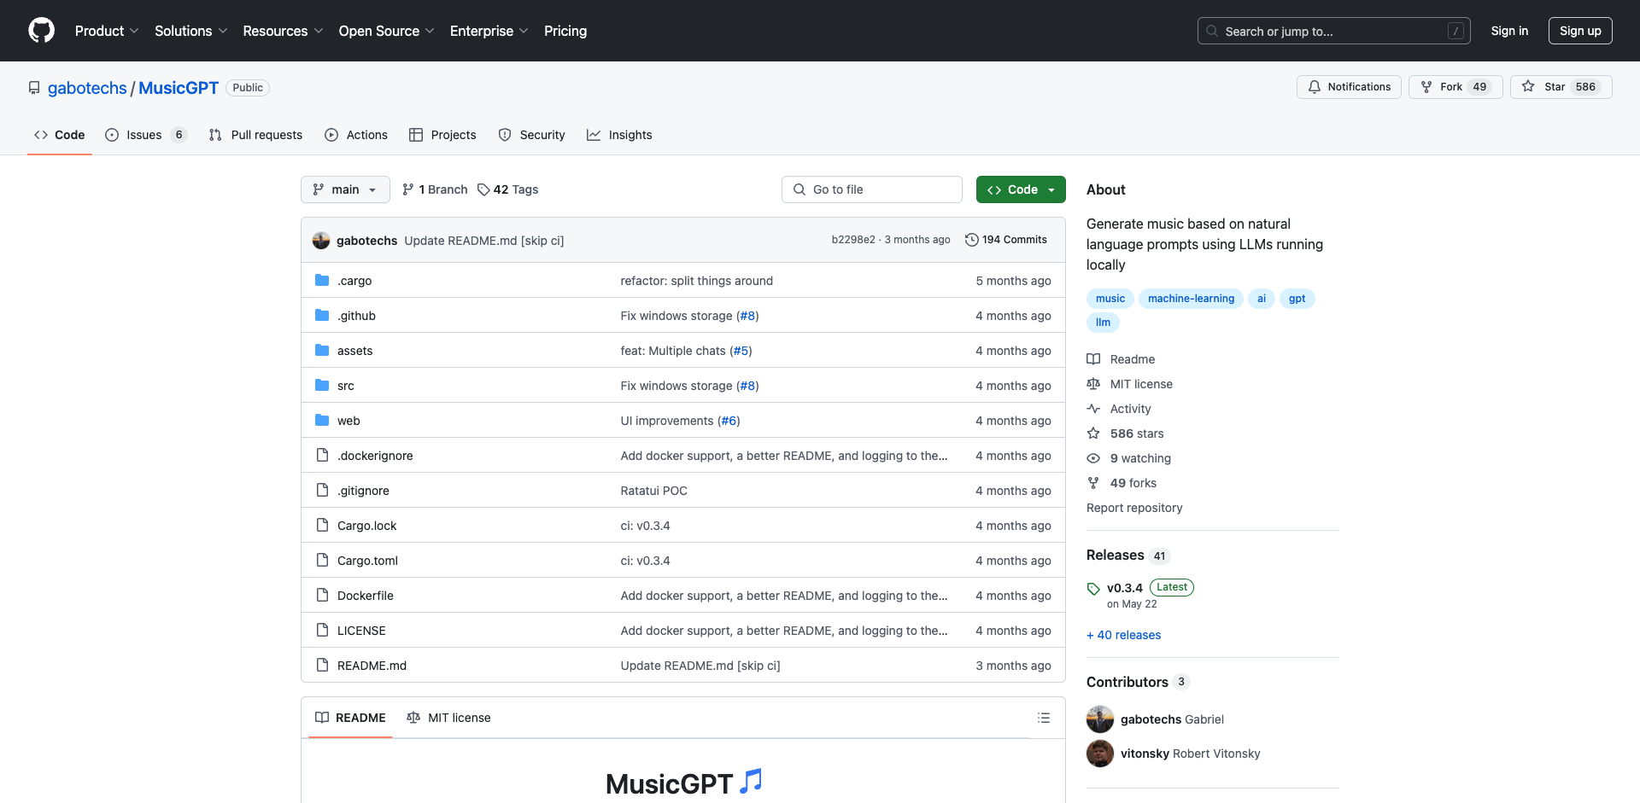View the 586 stars link
The width and height of the screenshot is (1640, 803).
(x=1125, y=434)
